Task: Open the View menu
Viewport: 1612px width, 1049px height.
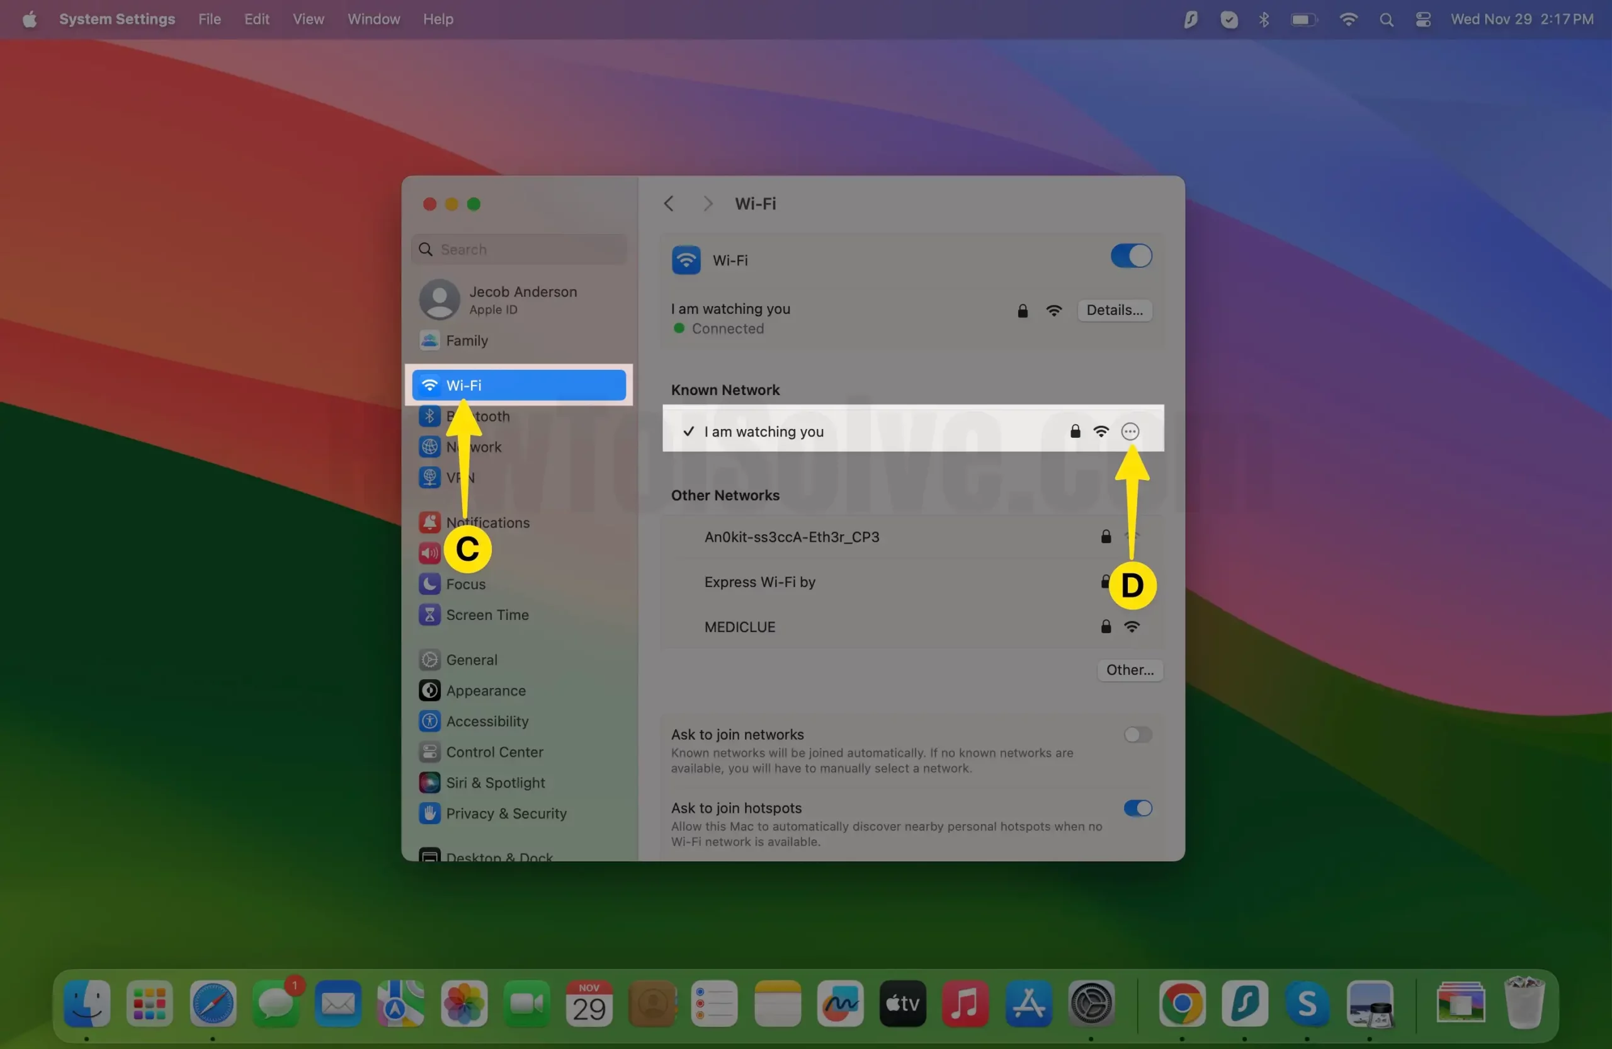Action: [x=308, y=20]
